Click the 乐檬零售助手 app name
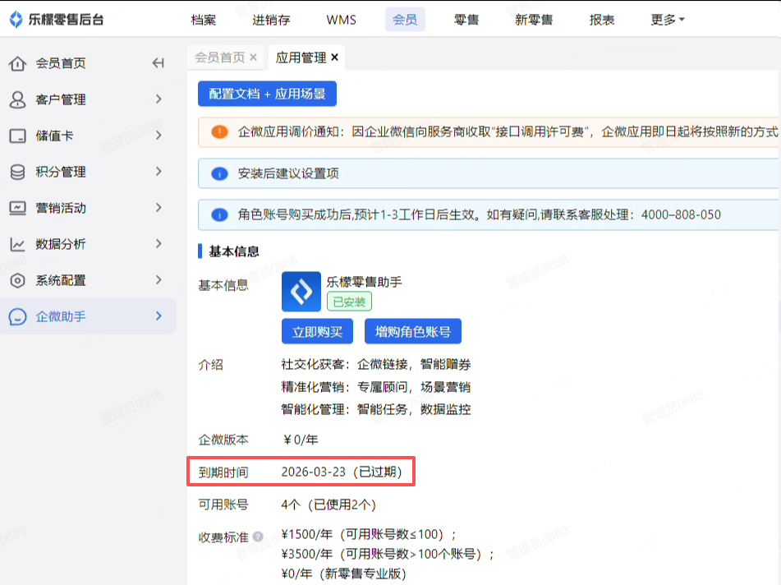The image size is (781, 585). click(x=364, y=282)
